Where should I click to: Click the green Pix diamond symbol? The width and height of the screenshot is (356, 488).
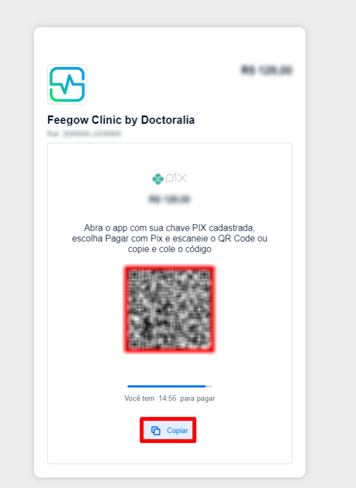[x=158, y=179]
